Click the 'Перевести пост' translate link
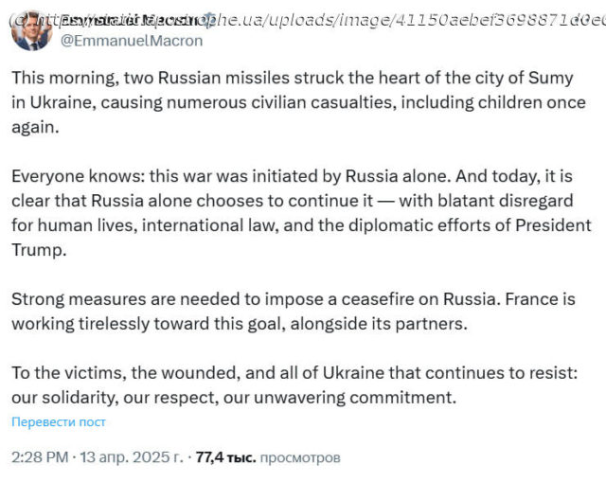 (x=59, y=421)
